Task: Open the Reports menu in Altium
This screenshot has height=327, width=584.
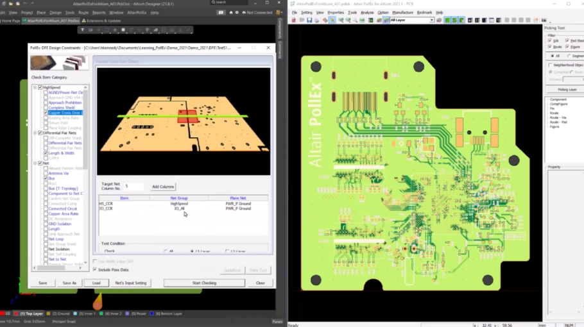Action: [x=99, y=12]
